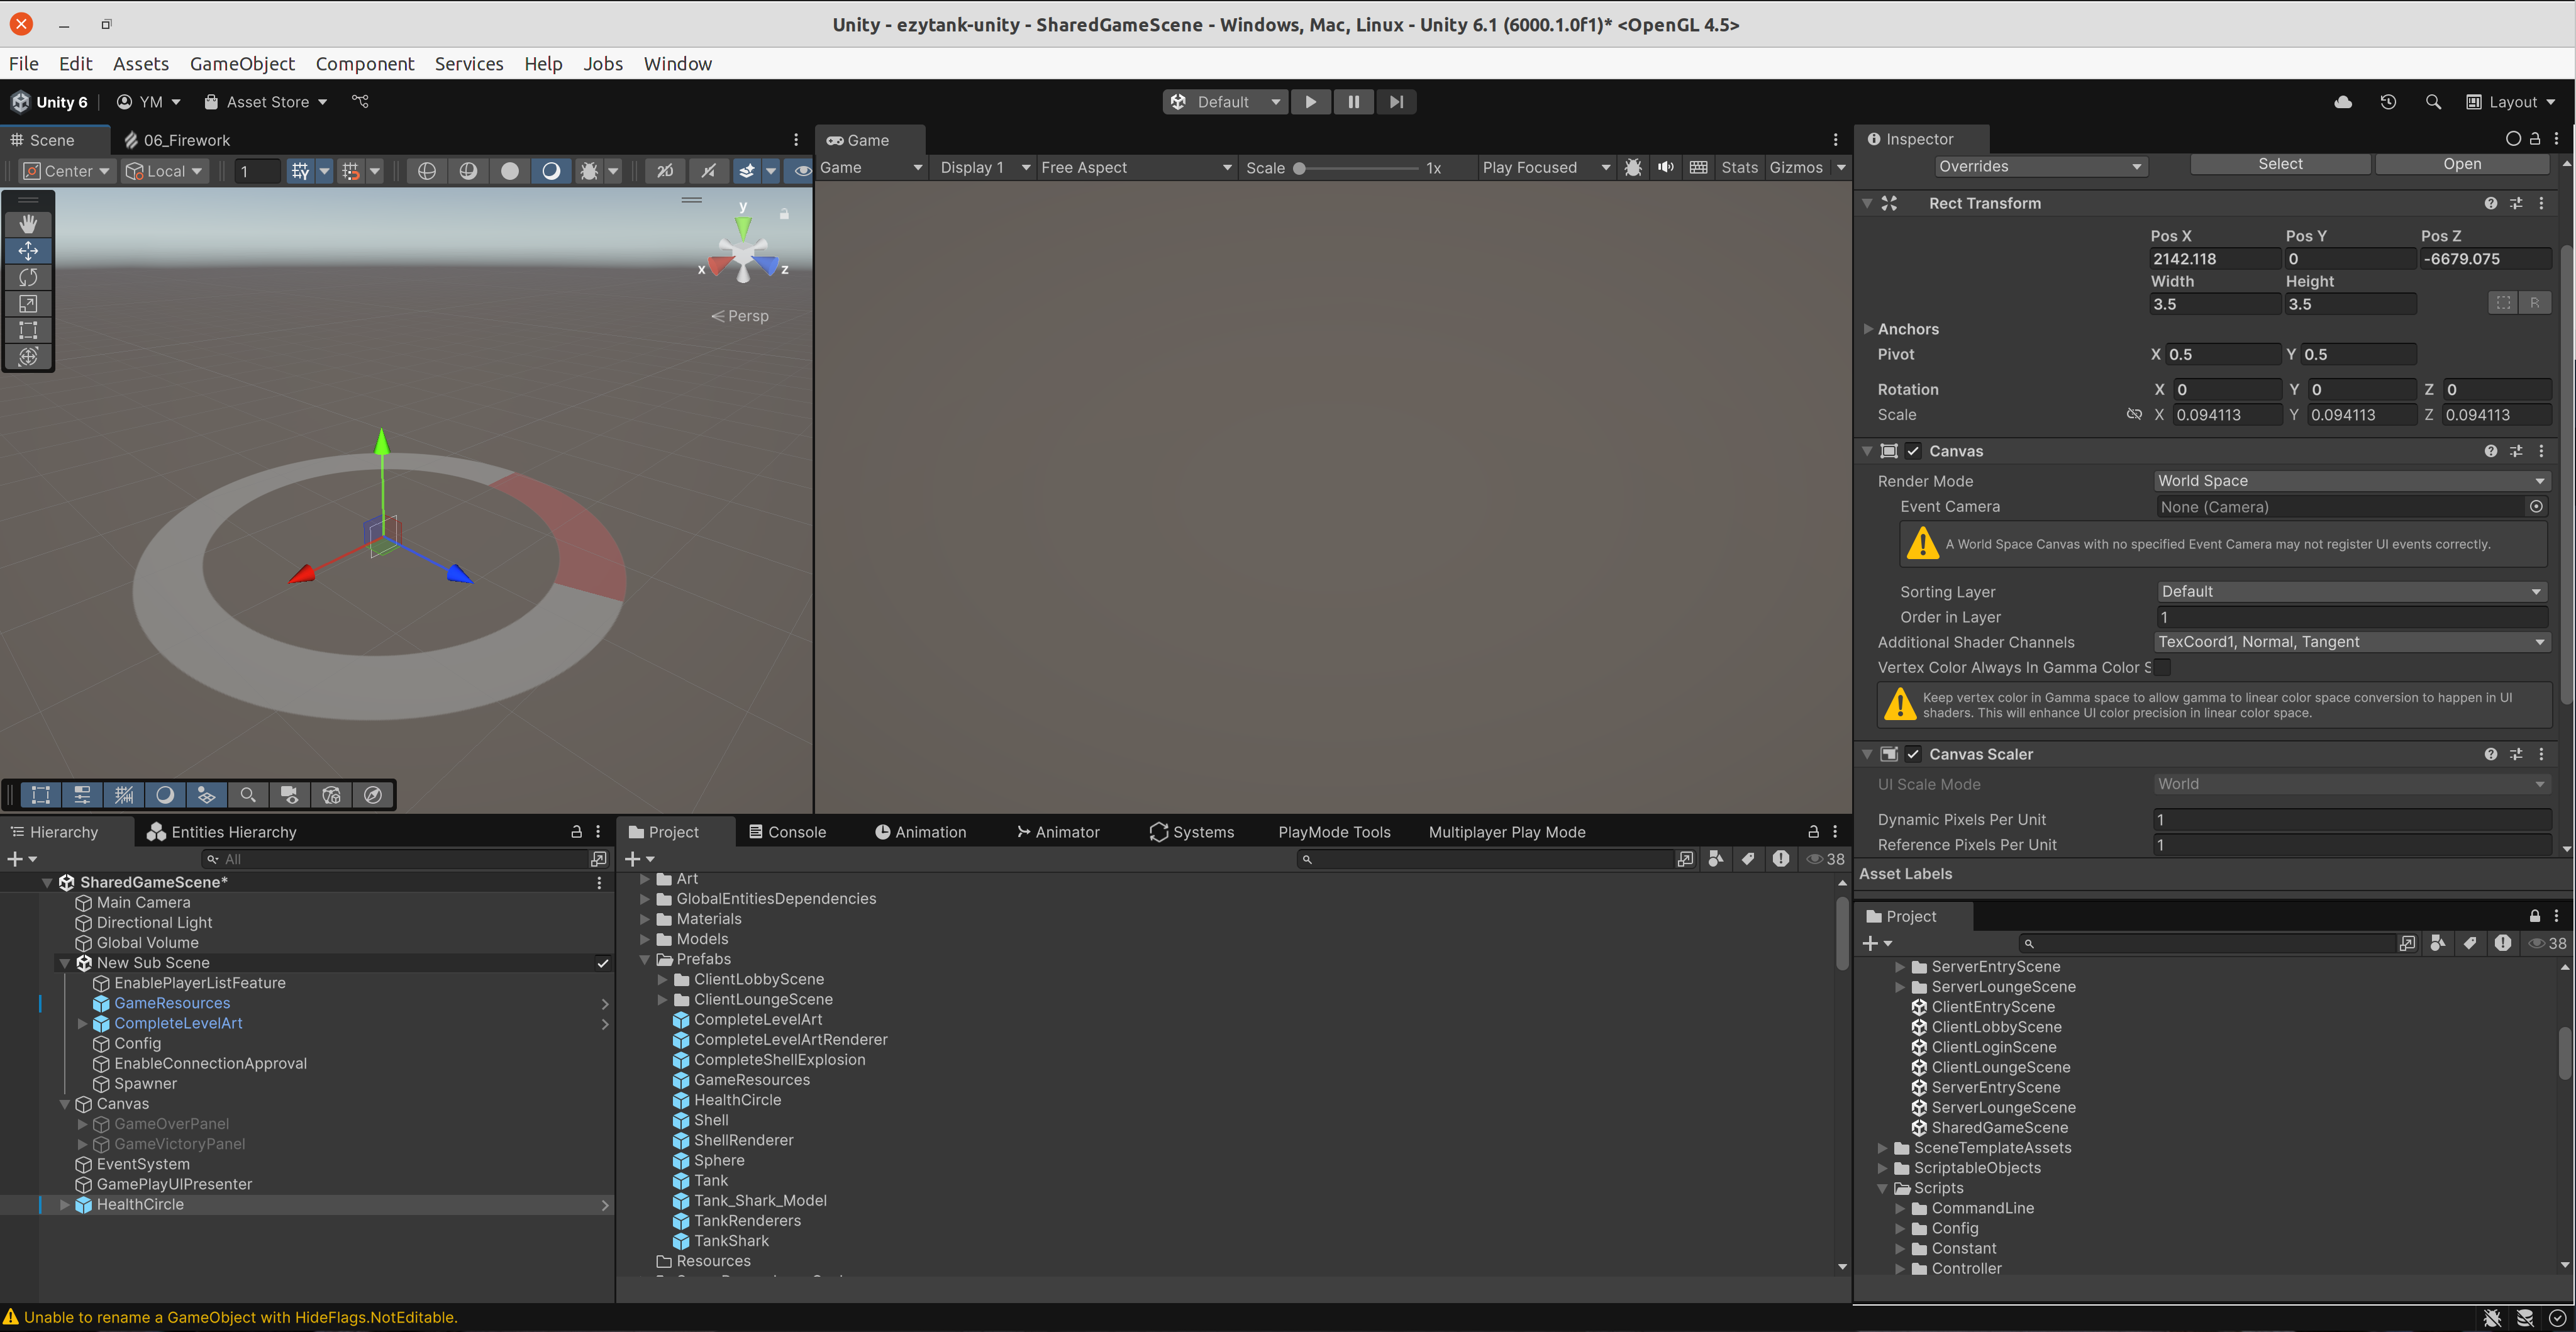
Task: Select the Hand tool in the Scene toolbar
Action: [x=28, y=223]
